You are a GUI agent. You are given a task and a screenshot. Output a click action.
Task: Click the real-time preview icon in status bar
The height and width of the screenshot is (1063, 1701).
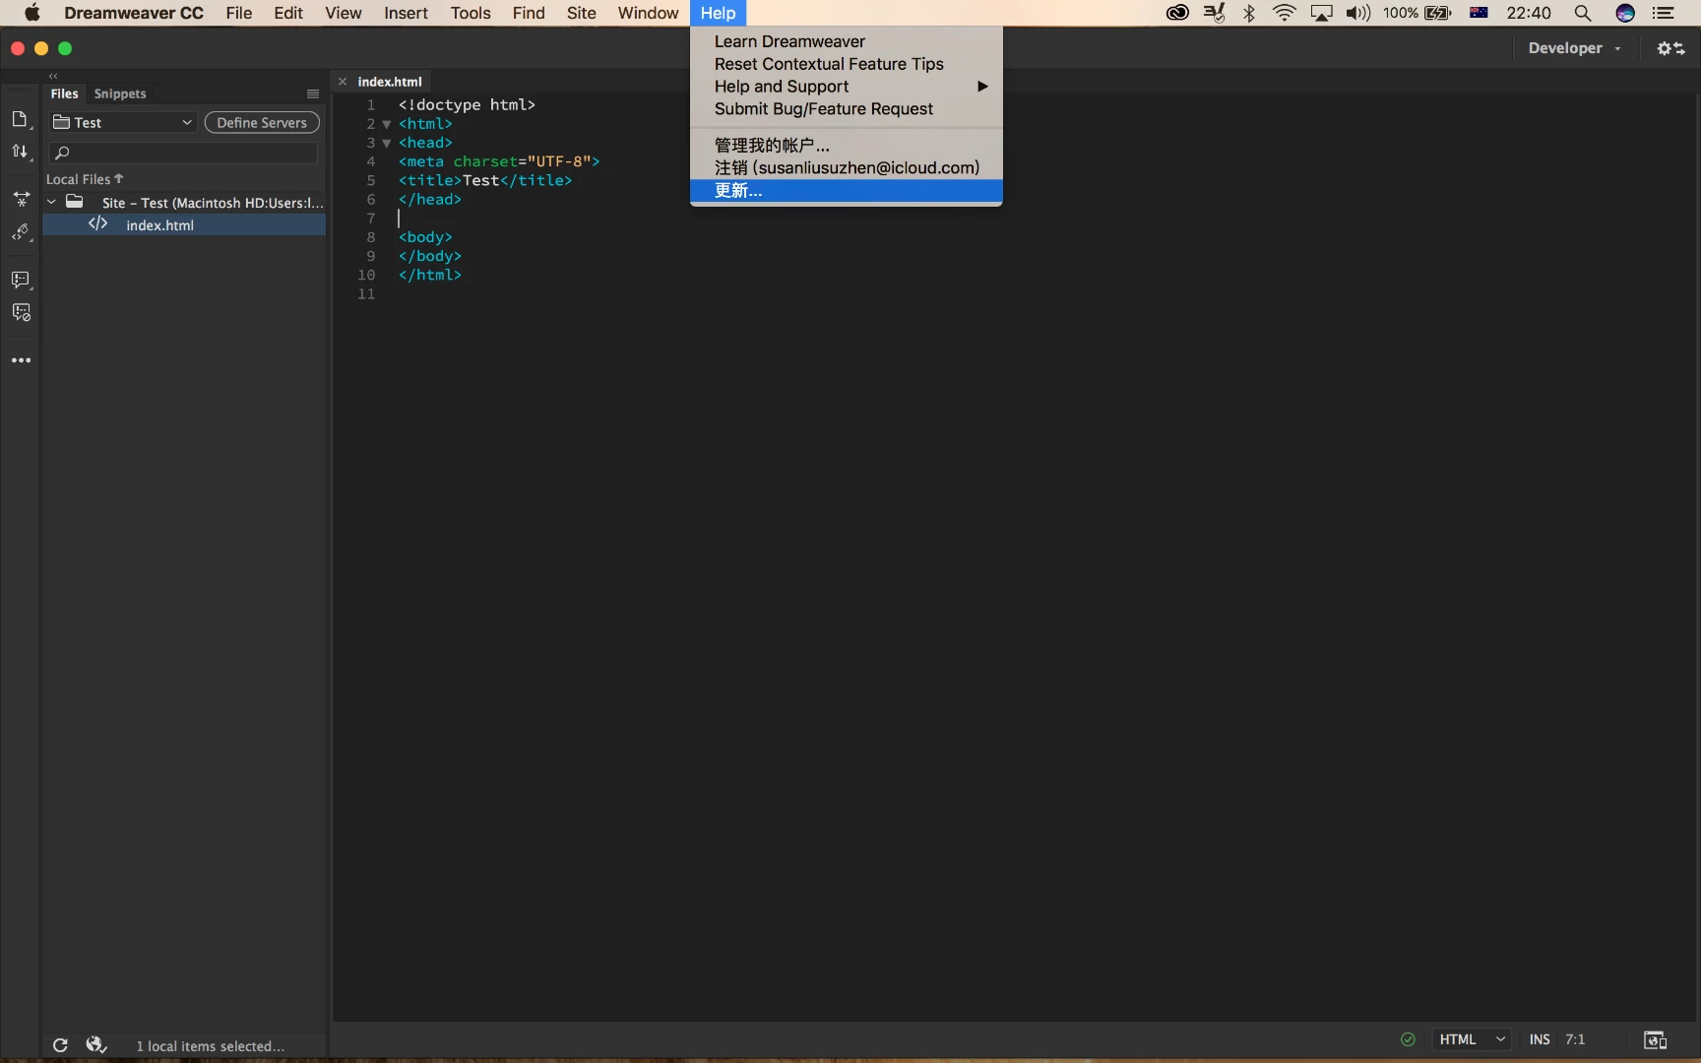[x=1655, y=1039]
